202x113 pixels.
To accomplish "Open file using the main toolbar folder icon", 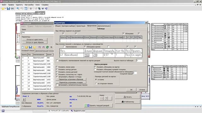I will coord(3,8).
